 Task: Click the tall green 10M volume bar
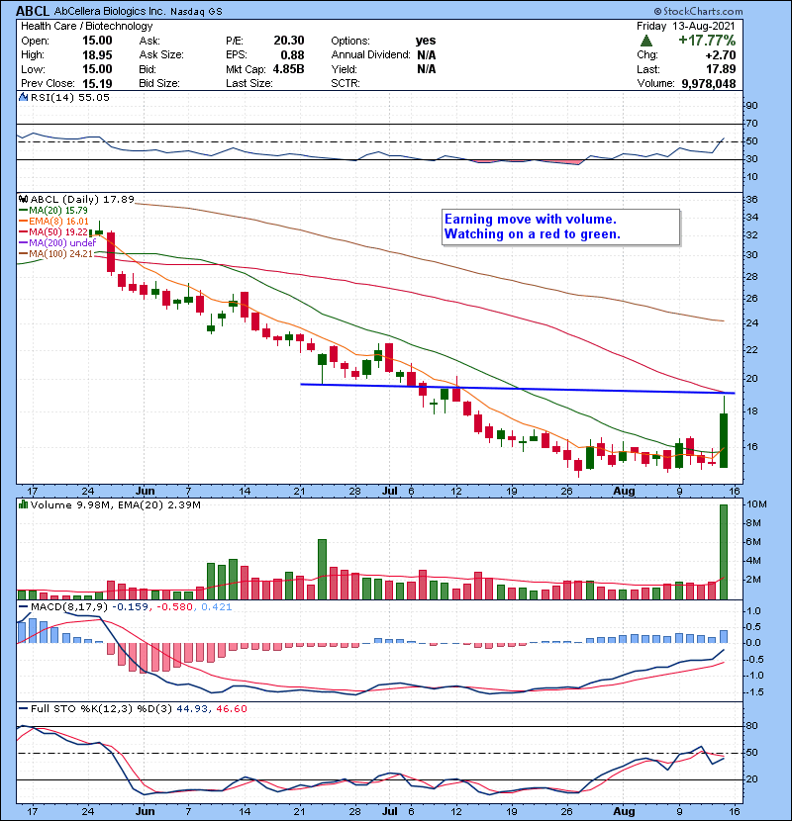point(724,552)
